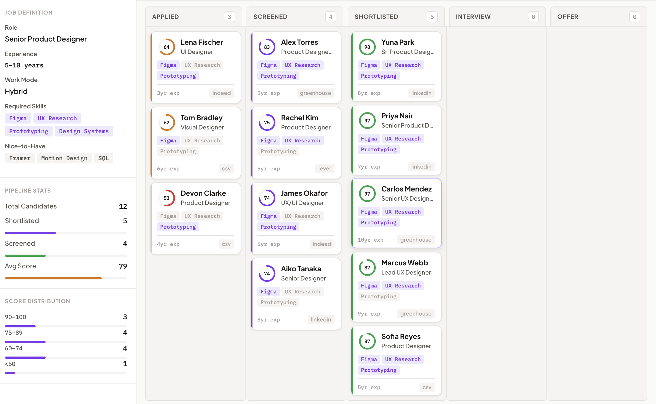Click Aiko Tanaka's score ring 74
This screenshot has height=404, width=656.
coord(267,273)
